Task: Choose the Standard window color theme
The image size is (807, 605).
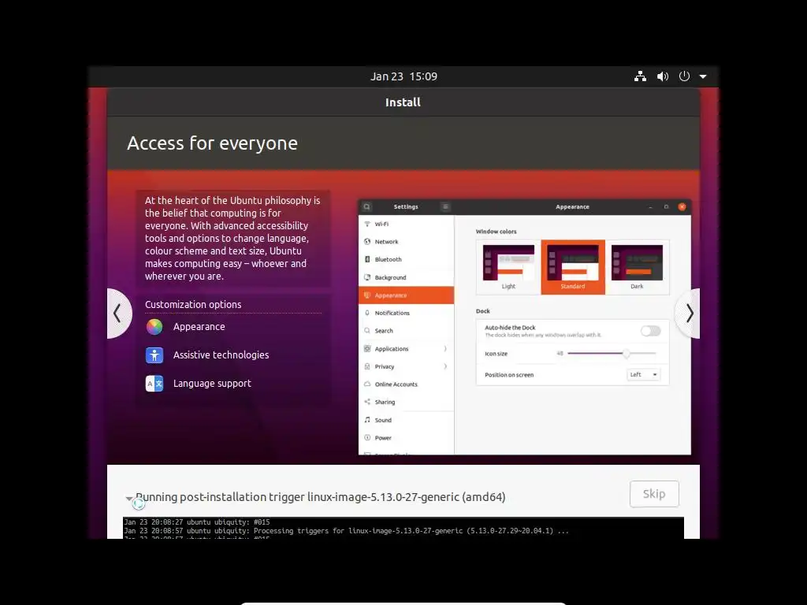Action: 573,267
